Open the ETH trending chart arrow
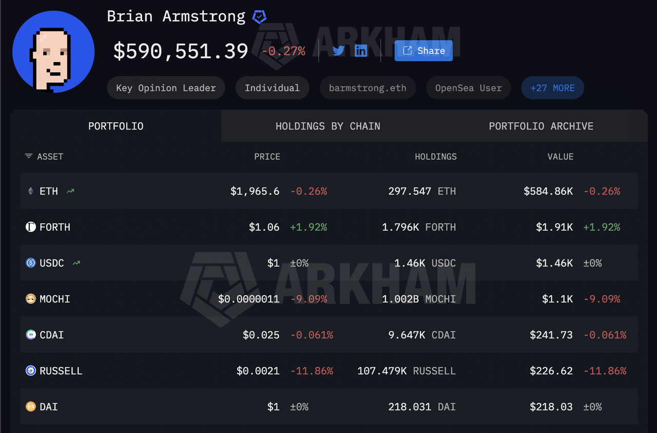The image size is (657, 433). point(70,191)
